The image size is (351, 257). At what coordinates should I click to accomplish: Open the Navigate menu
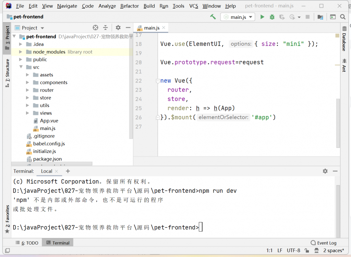[67, 6]
